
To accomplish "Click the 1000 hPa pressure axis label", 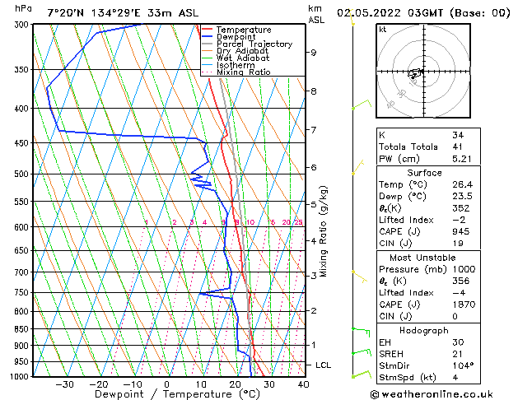I will click(x=21, y=377).
